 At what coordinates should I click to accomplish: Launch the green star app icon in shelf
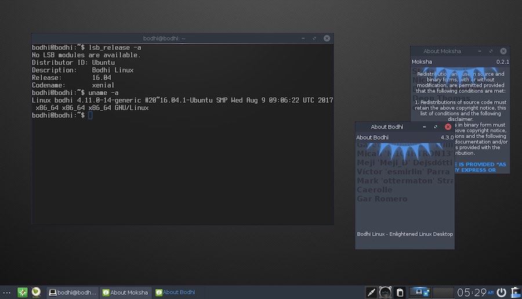22,293
